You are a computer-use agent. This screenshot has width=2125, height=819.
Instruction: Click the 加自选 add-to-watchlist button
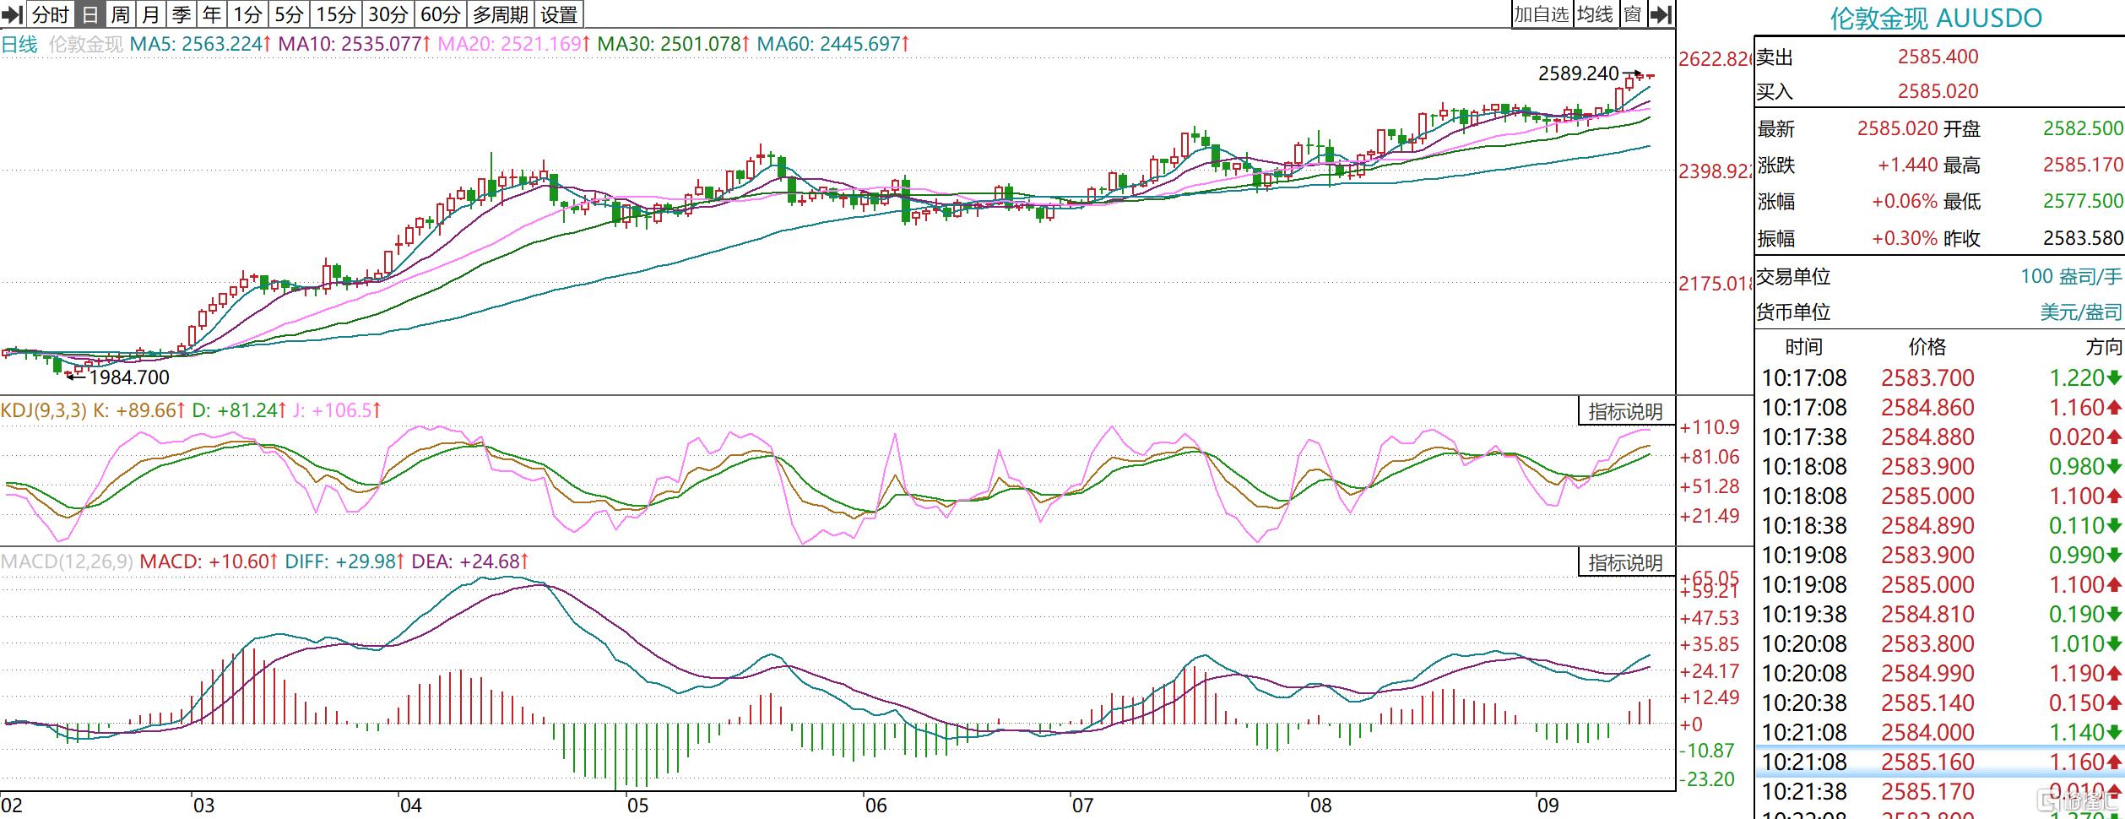tap(1541, 14)
